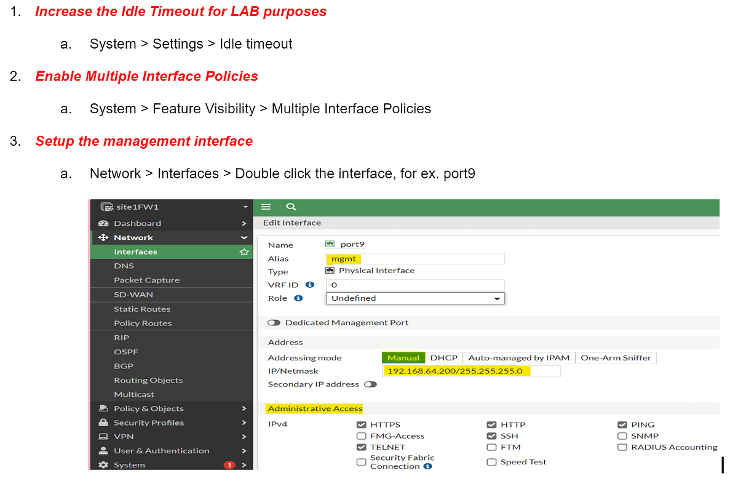Image resolution: width=738 pixels, height=481 pixels.
Task: Click the 'Edit Interface' heading text
Action: pos(292,223)
